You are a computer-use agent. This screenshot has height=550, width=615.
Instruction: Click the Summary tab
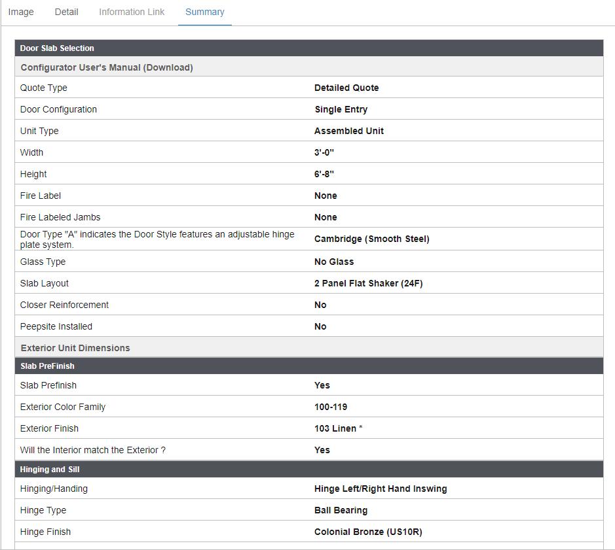204,12
